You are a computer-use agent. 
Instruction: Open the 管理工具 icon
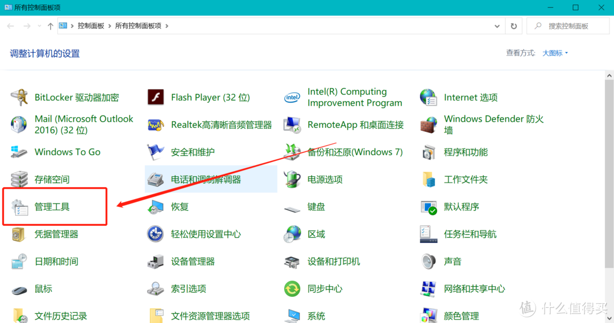(19, 207)
